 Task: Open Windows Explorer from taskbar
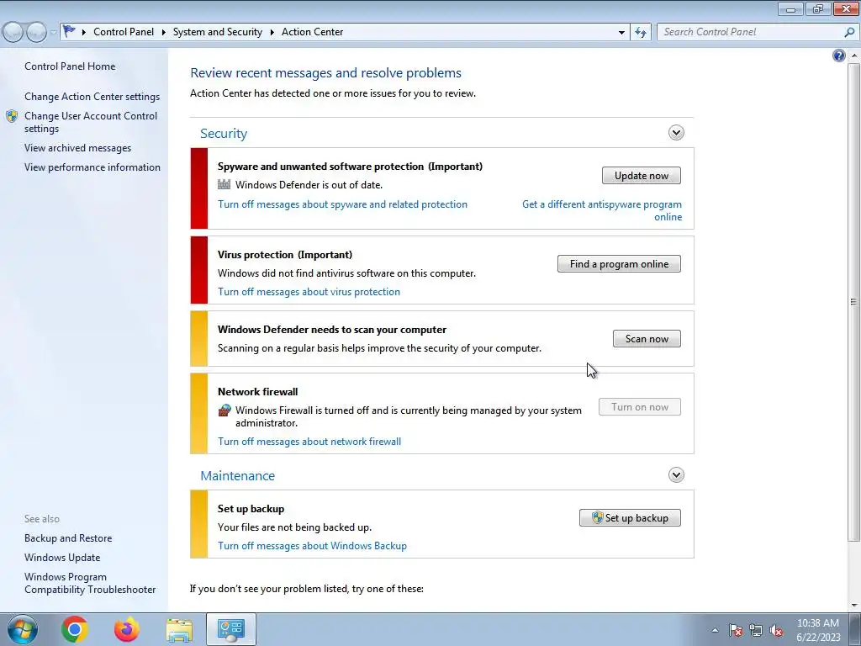coord(179,629)
